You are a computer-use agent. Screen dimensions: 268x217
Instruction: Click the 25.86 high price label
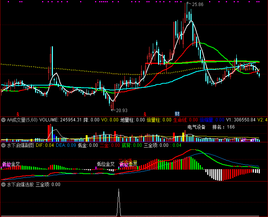click(x=198, y=4)
